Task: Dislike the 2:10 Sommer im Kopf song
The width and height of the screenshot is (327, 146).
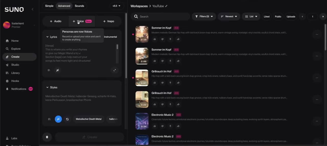Action: [162, 39]
